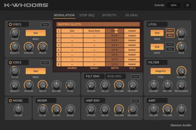The width and height of the screenshot is (196, 130).
Task: Toggle NOISE power icon
Action: tap(11, 100)
